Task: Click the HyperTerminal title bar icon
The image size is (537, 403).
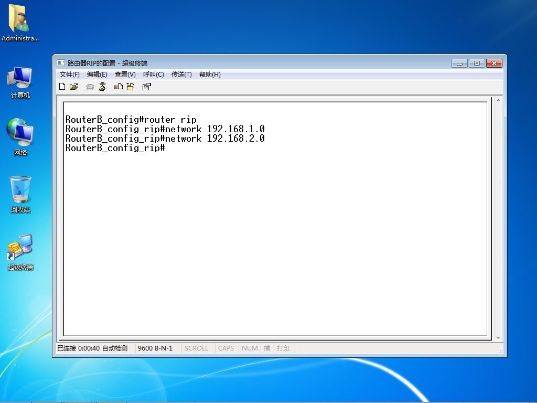Action: coord(61,63)
